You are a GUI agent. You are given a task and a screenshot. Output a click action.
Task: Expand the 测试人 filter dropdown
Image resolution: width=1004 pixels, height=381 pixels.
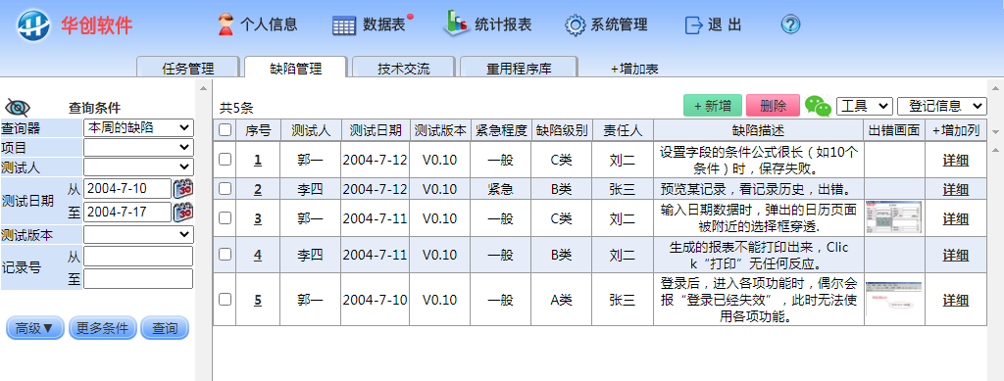pos(138,167)
